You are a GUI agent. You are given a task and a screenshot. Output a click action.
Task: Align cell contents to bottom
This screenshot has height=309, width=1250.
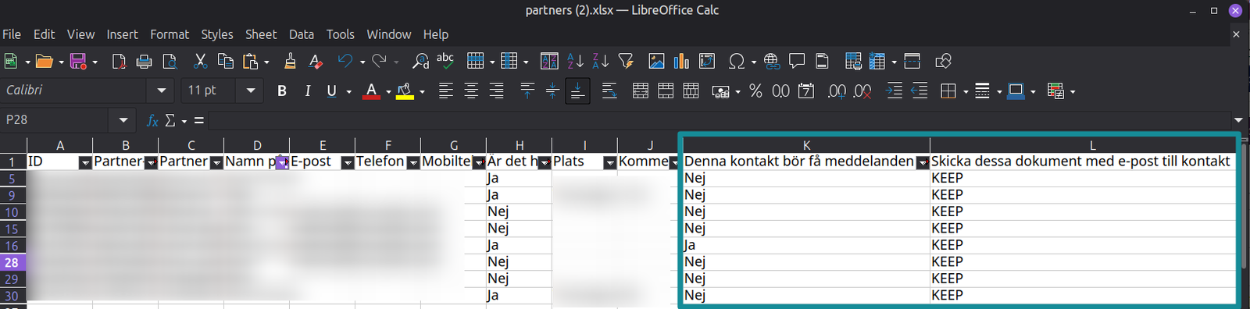click(577, 91)
